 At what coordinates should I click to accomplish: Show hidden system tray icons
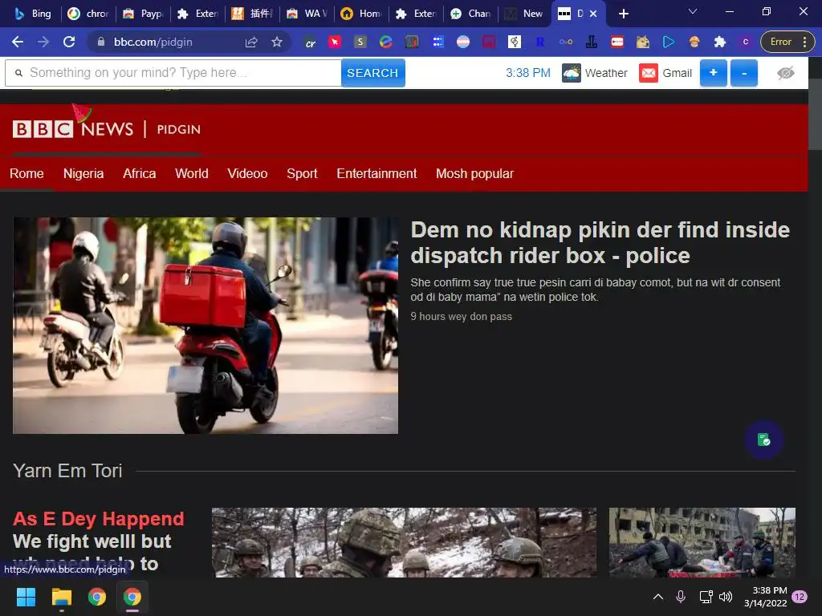pos(658,597)
